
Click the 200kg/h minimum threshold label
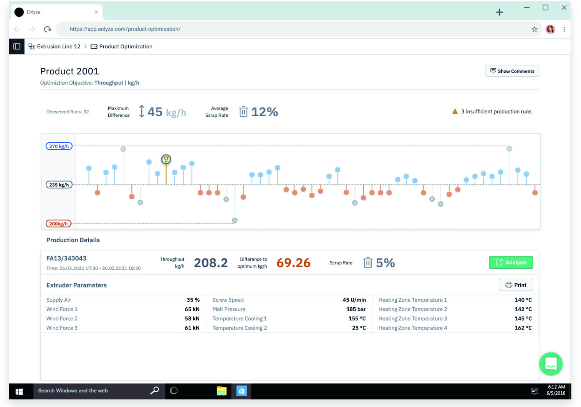[x=58, y=223]
